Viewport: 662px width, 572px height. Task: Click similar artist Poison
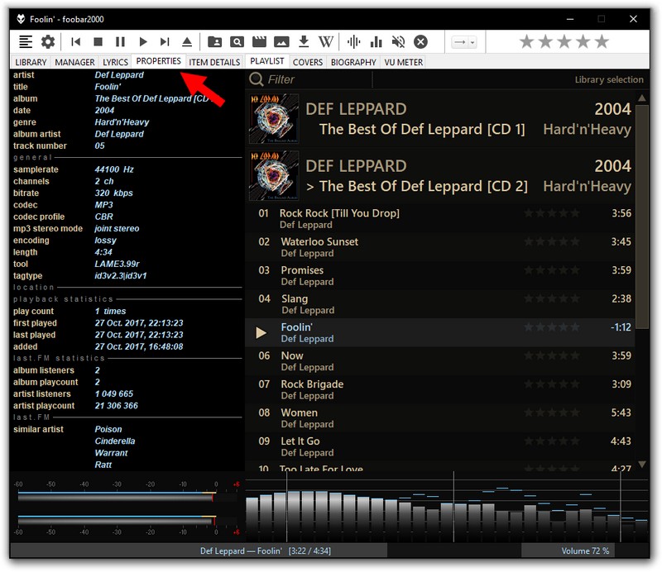click(108, 430)
